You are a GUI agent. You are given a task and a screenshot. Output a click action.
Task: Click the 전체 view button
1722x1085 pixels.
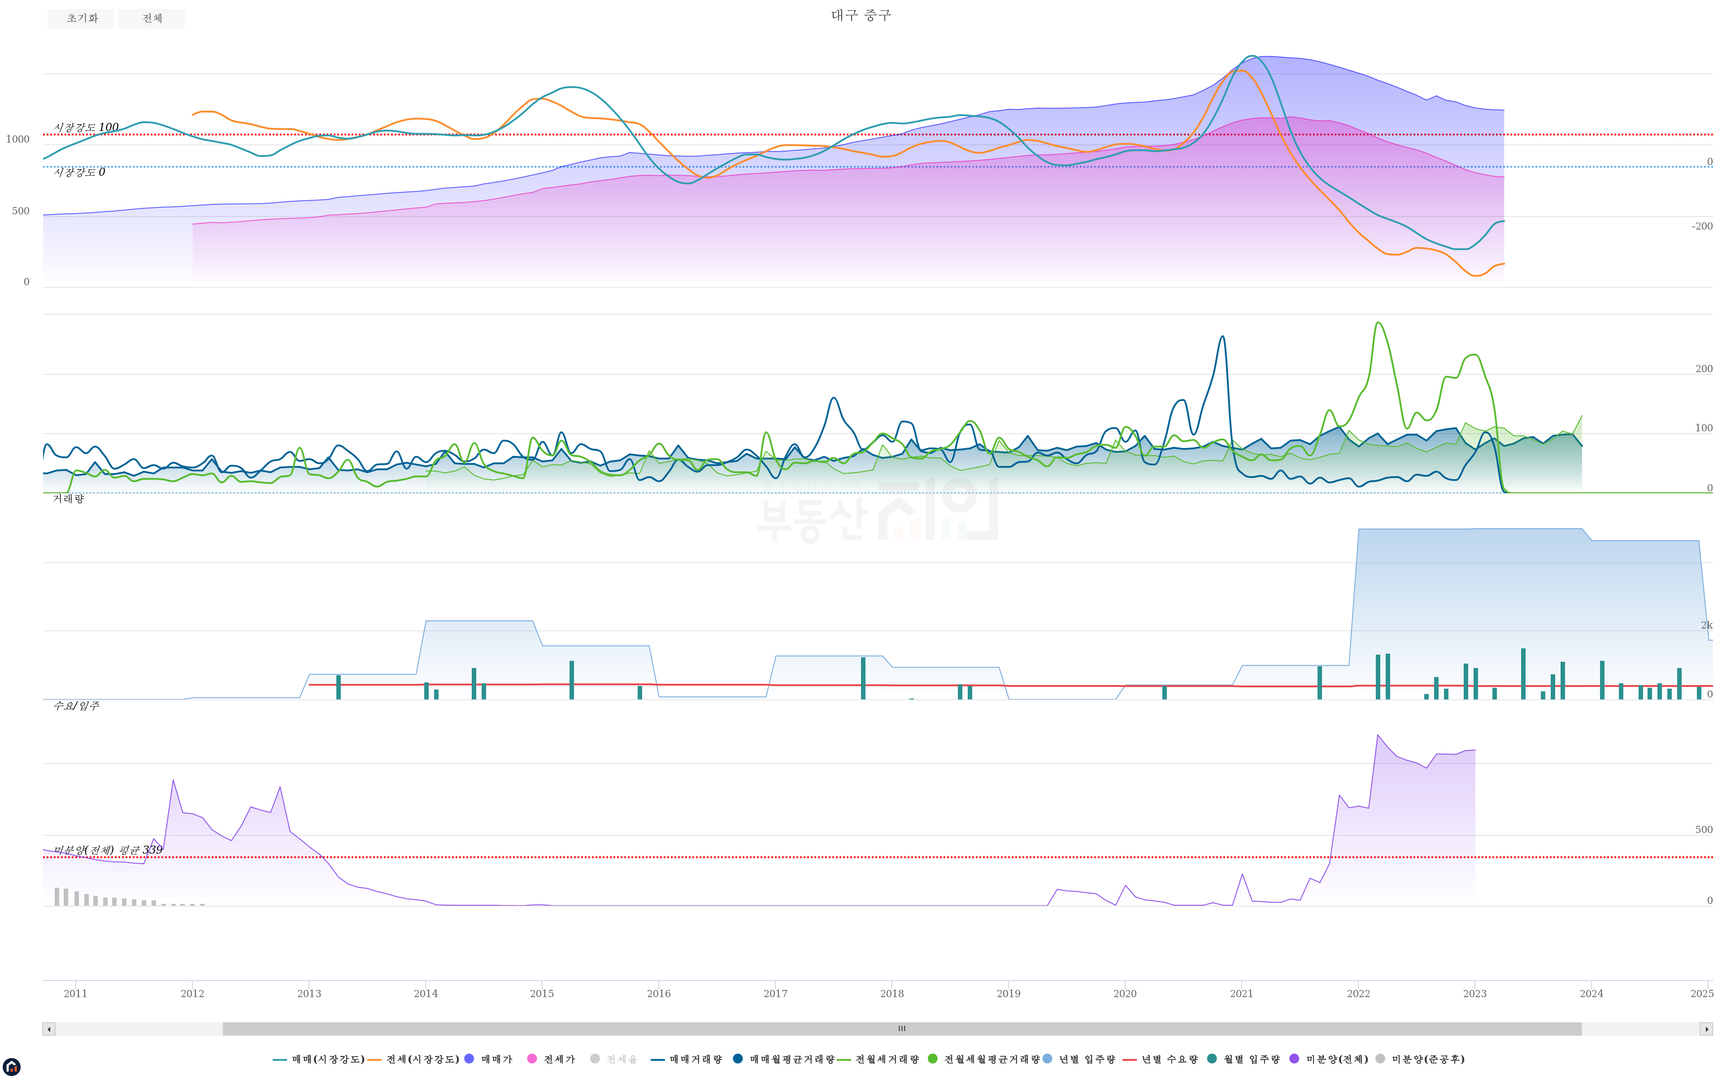[x=152, y=18]
